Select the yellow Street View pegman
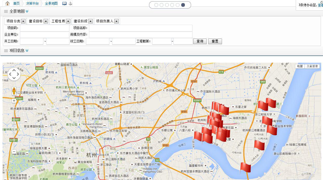The width and height of the screenshot is (323, 180). tap(14, 91)
